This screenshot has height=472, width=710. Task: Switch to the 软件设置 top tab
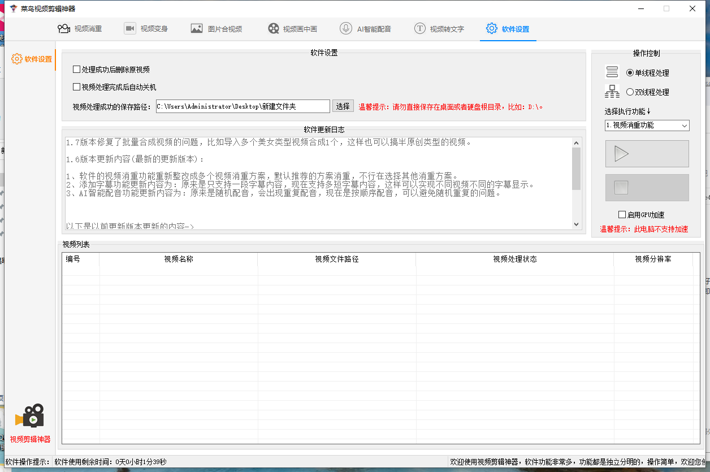pyautogui.click(x=508, y=29)
